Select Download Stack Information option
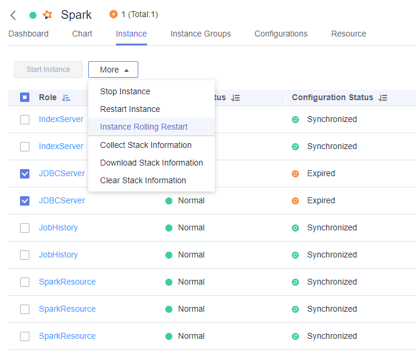This screenshot has width=416, height=360. tap(151, 163)
